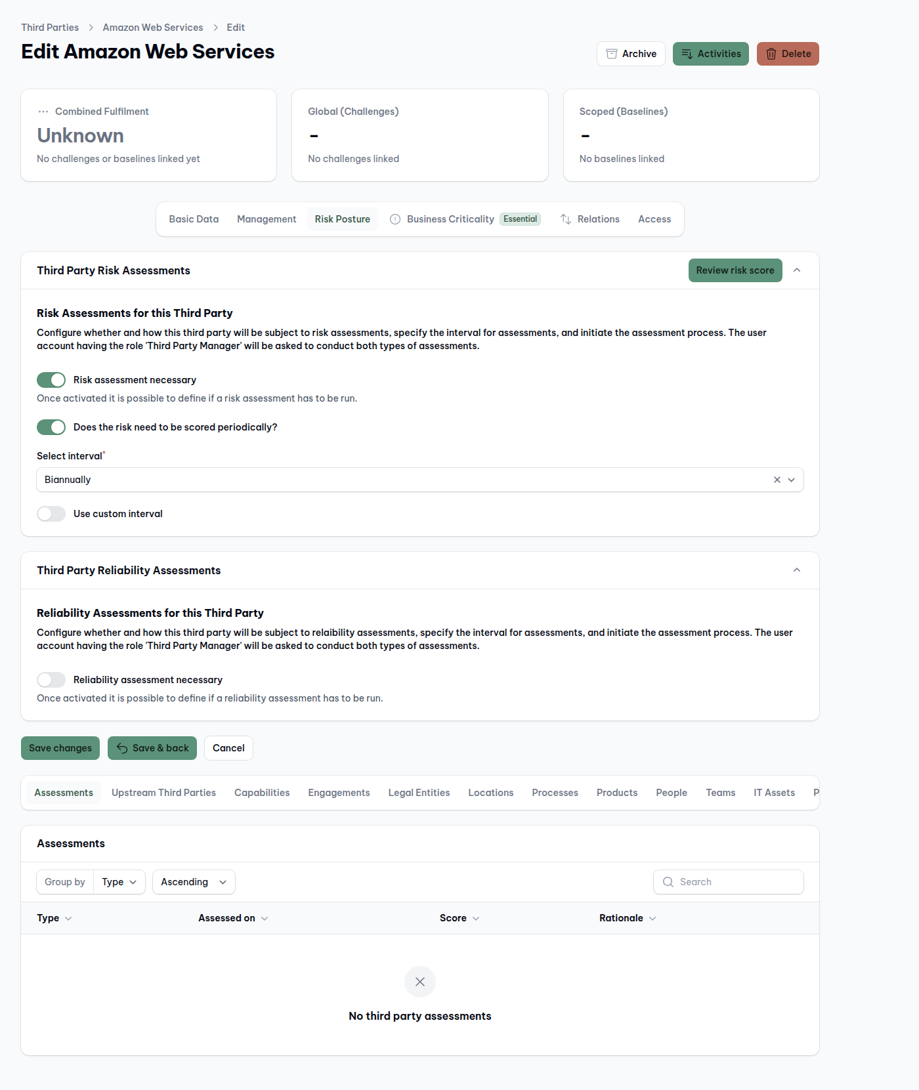Click the Combined Fulfilment card
Viewport: 919px width, 1090px height.
[149, 135]
